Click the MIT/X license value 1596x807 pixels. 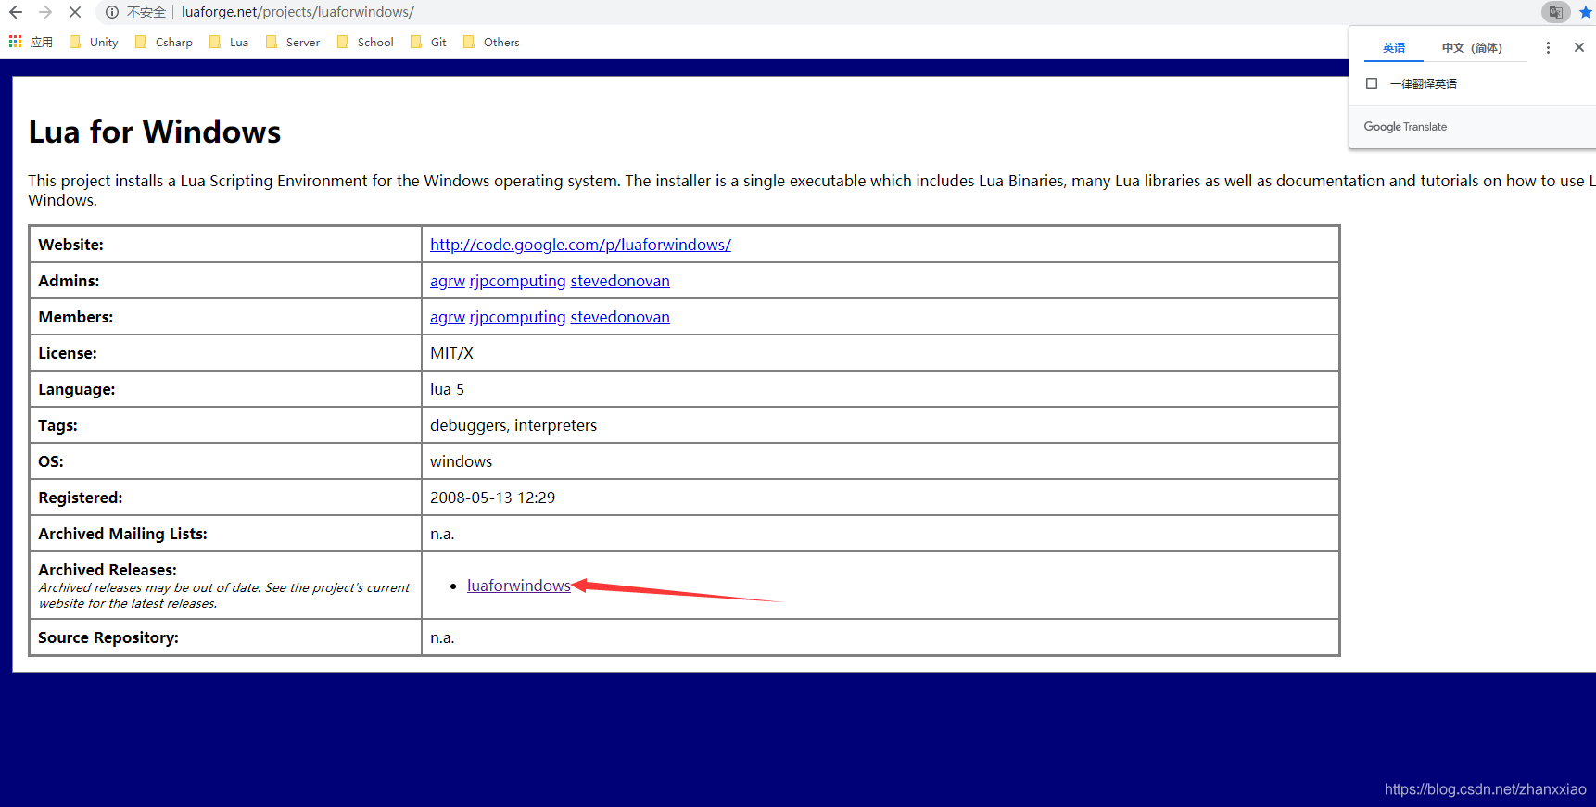tap(451, 353)
